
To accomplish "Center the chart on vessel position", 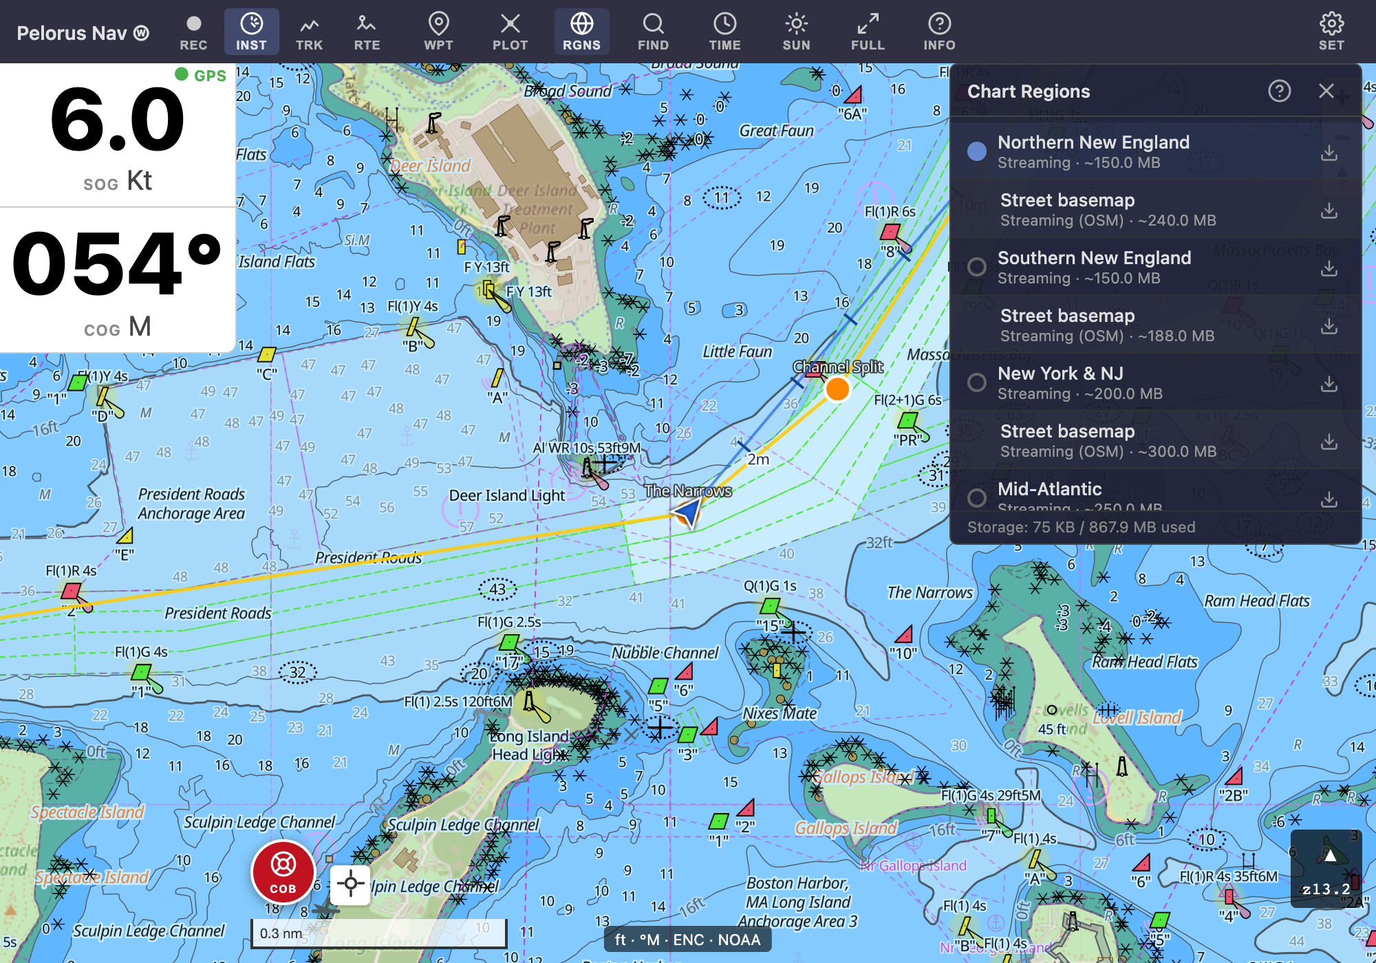I will click(350, 884).
